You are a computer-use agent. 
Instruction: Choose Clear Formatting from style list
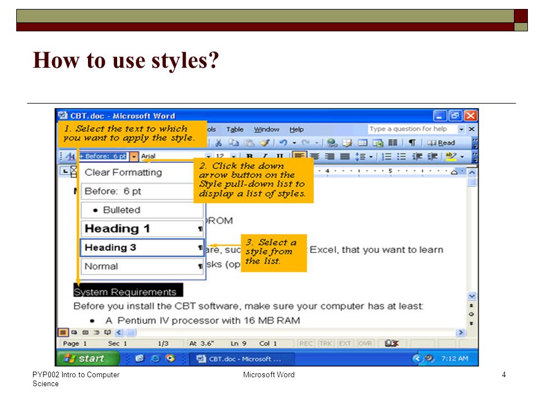[142, 172]
